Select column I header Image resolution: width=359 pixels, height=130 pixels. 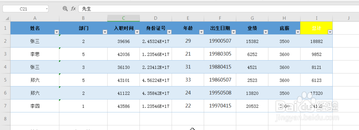click(x=316, y=18)
